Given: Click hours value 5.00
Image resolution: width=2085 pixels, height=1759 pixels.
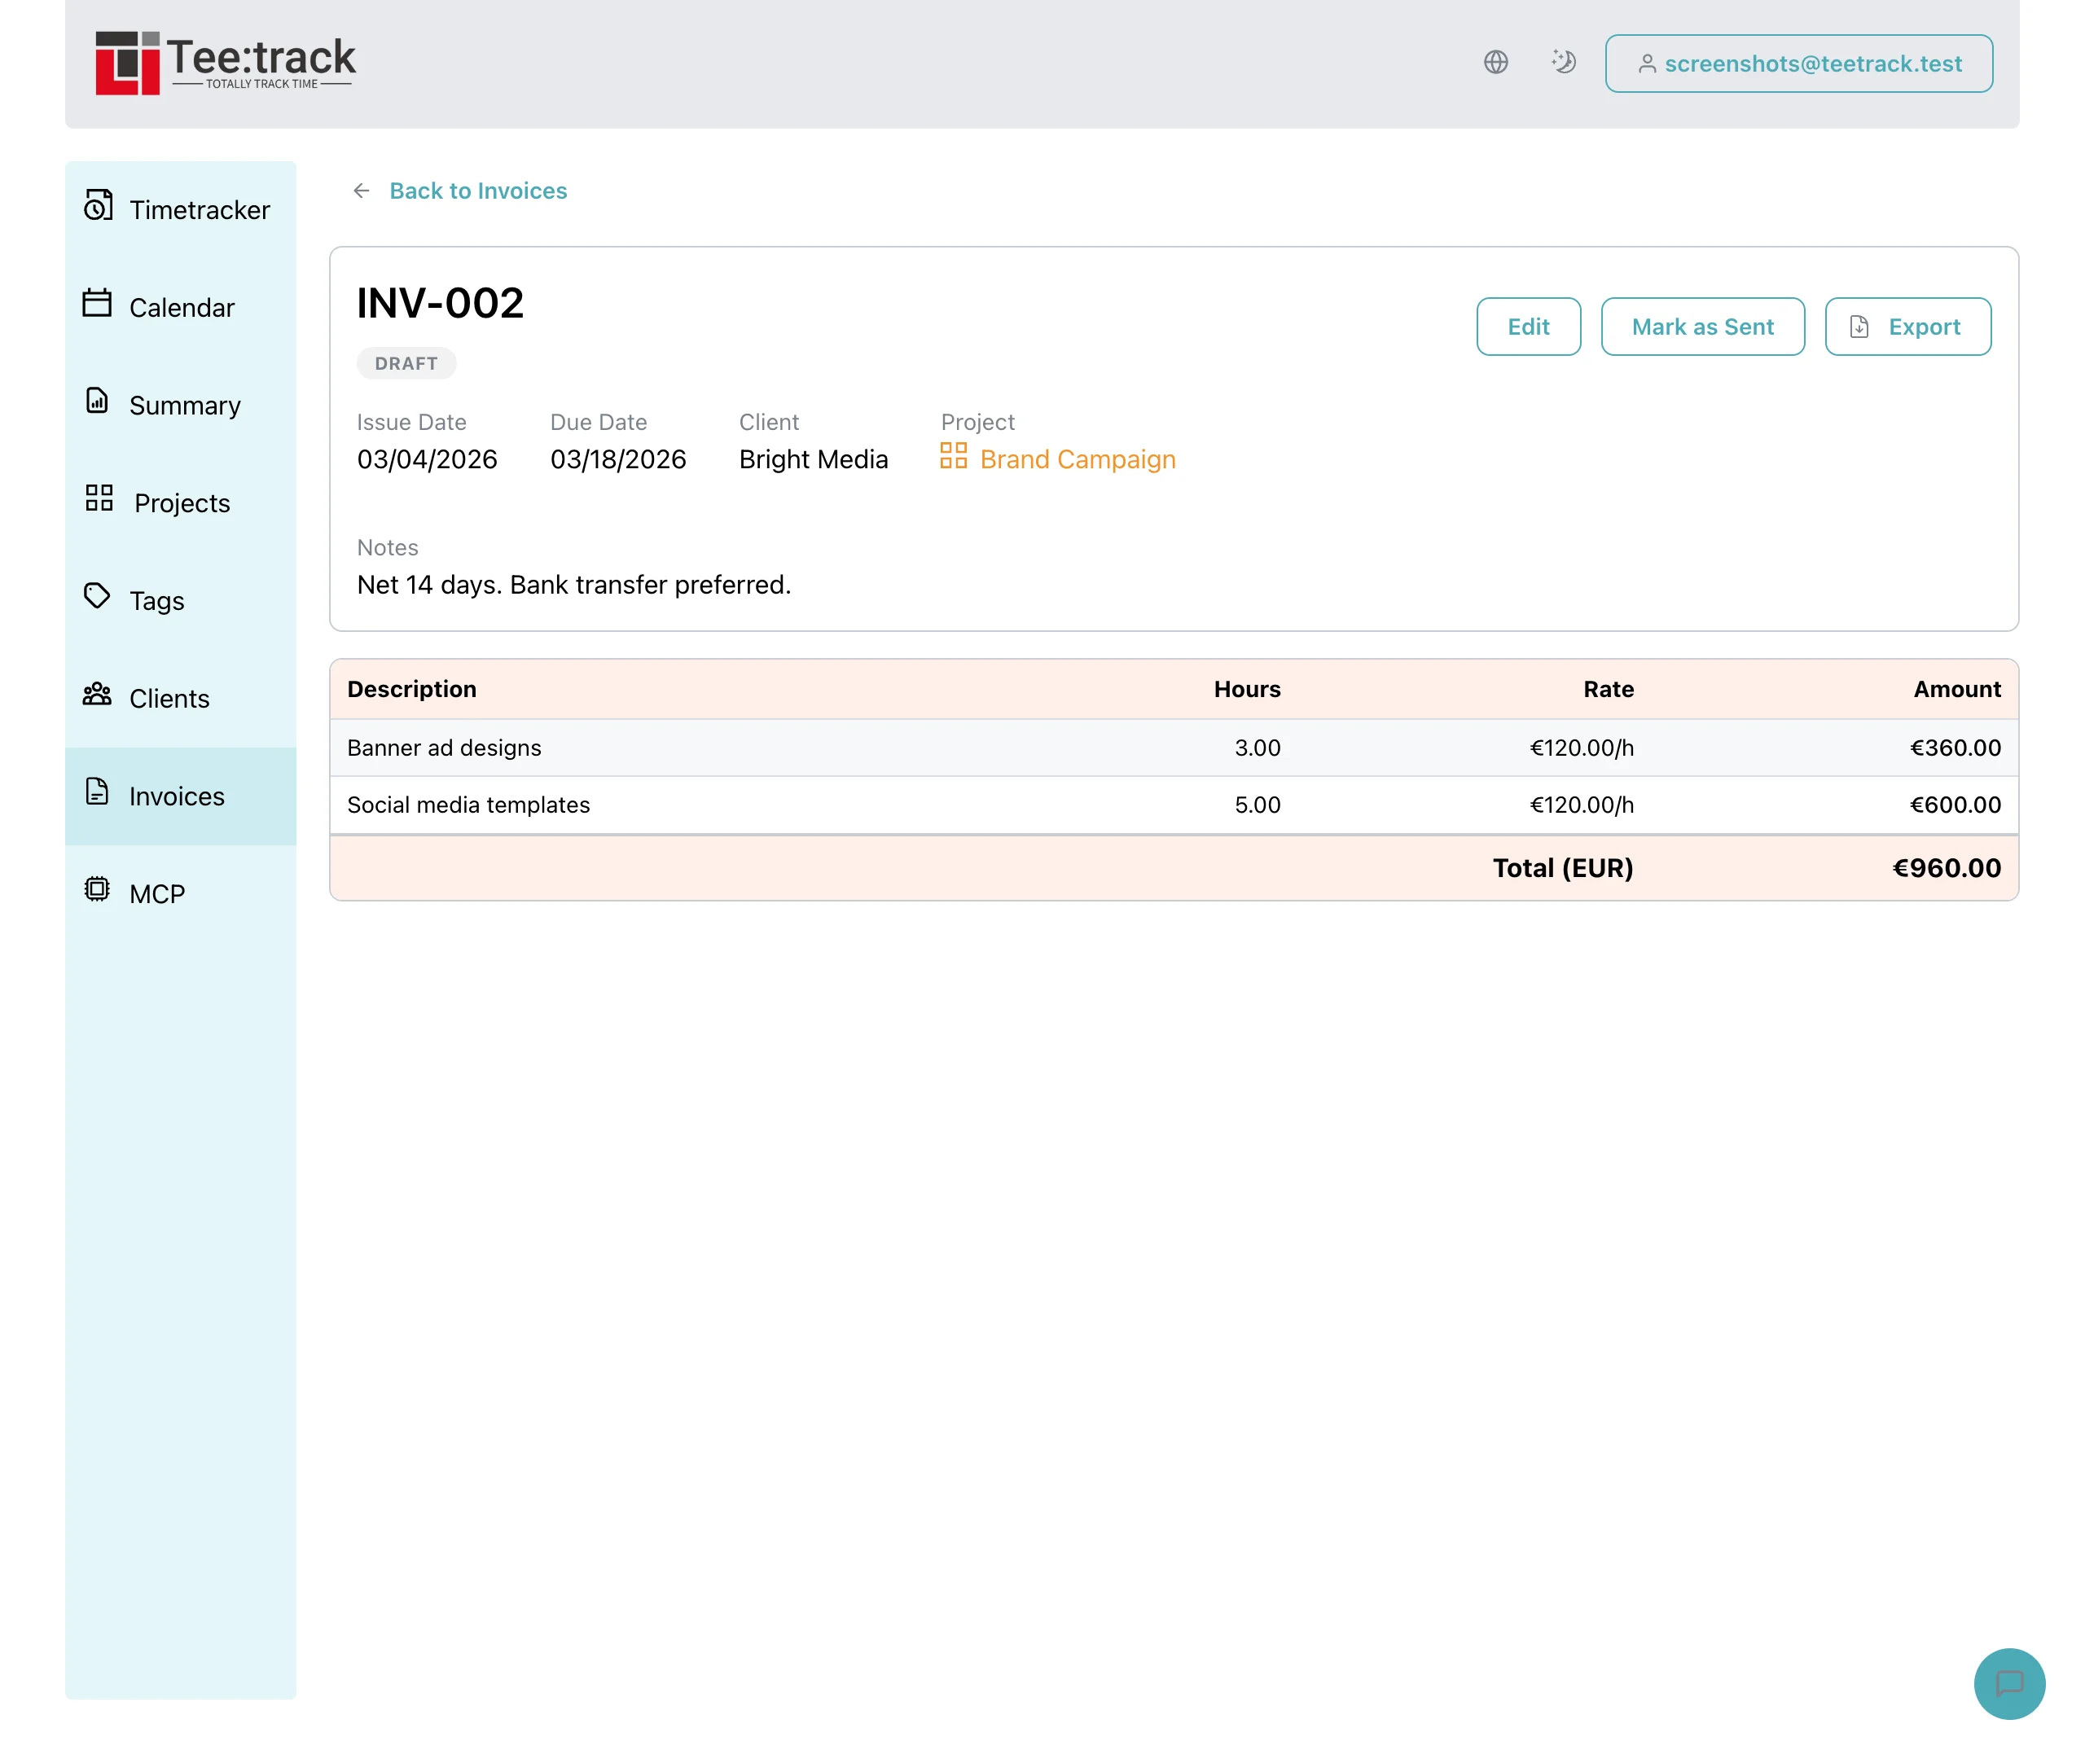Looking at the screenshot, I should (1258, 805).
